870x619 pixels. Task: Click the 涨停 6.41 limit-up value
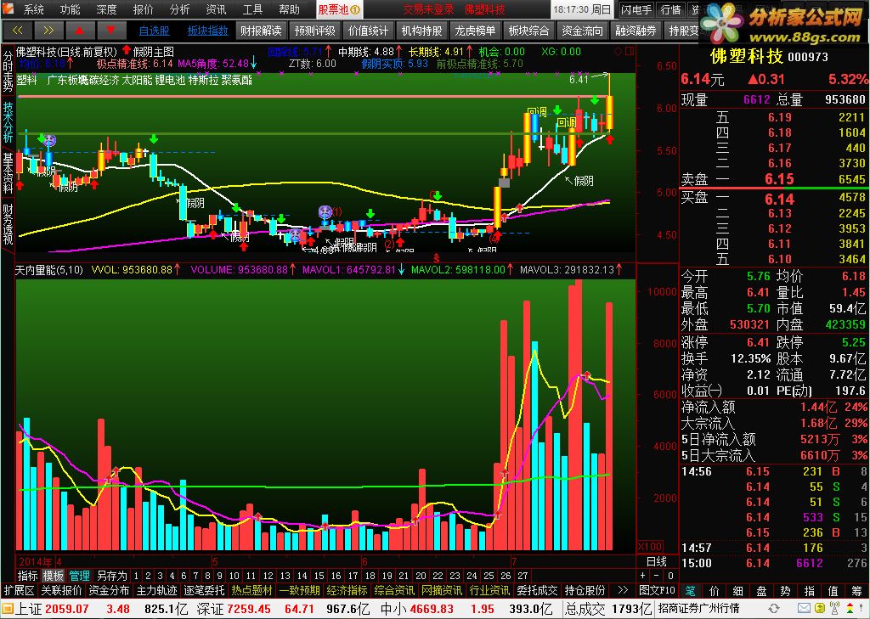click(x=757, y=342)
